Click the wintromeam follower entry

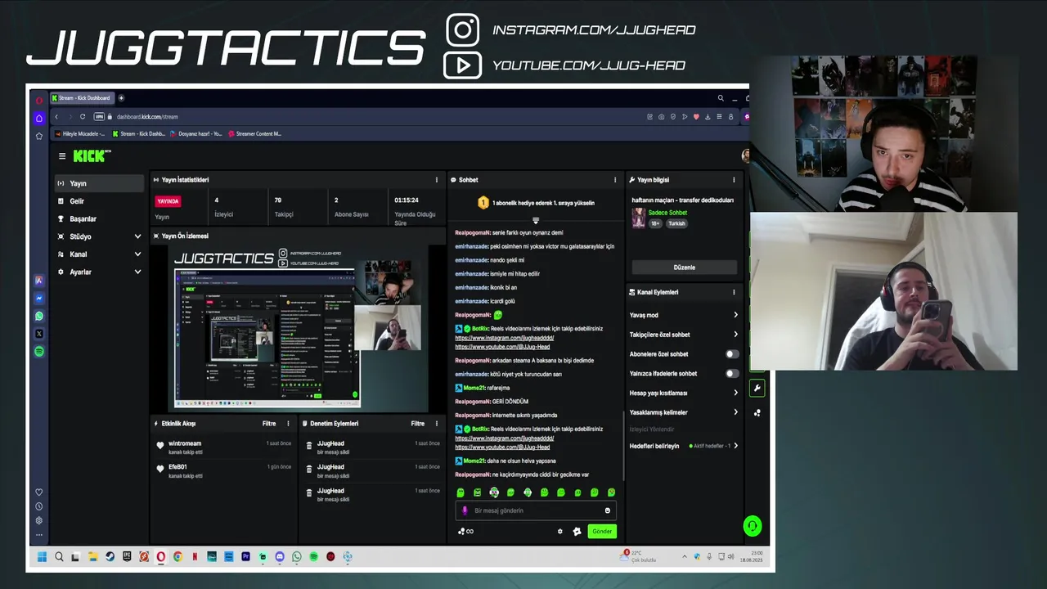pos(222,447)
